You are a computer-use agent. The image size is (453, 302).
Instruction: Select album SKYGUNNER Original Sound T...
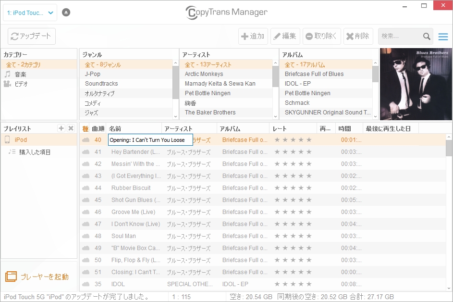coord(326,112)
